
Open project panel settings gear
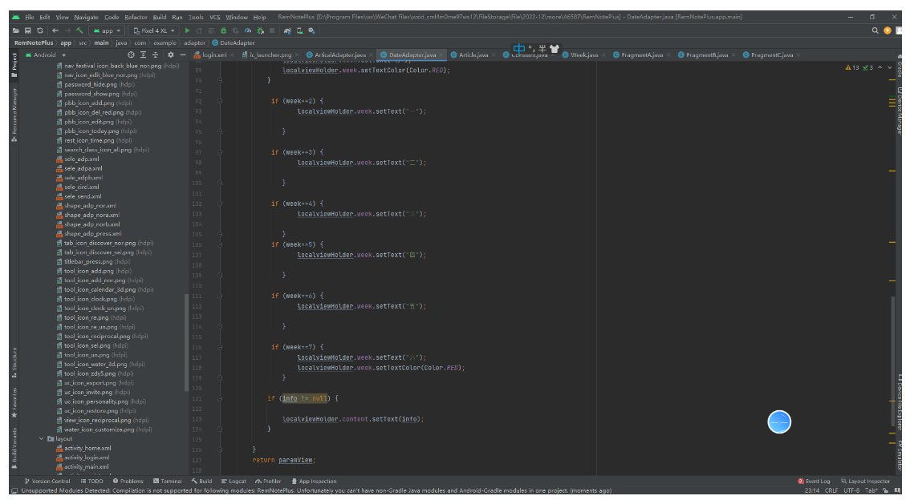(170, 54)
